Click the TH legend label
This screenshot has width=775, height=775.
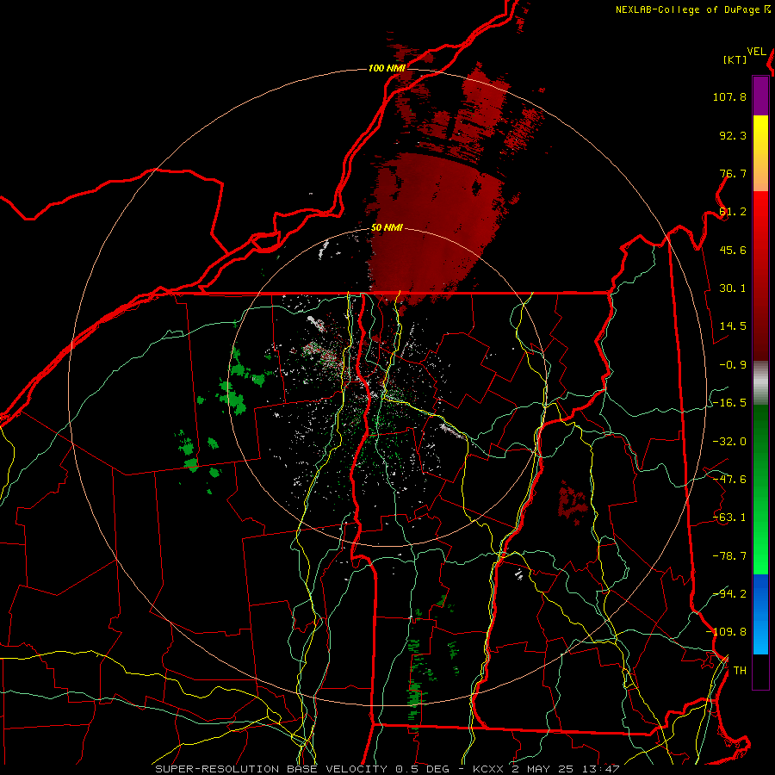point(740,670)
